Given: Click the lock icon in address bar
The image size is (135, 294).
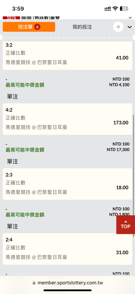Looking at the screenshot, I should (x=34, y=283).
